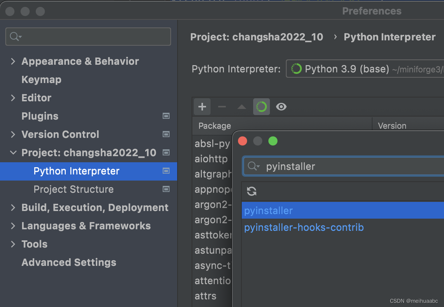Click the refresh icon in the packages dialog
Image resolution: width=444 pixels, height=307 pixels.
pos(252,191)
